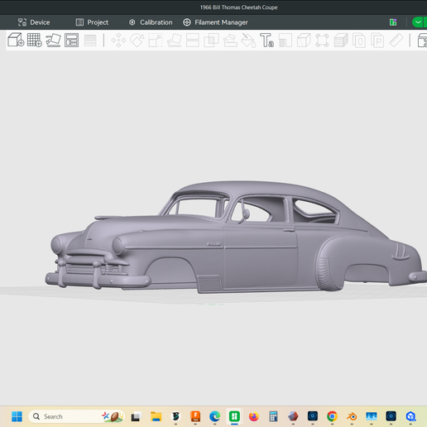Image resolution: width=427 pixels, height=427 pixels.
Task: Click the pages icon marked P
Action: (377, 41)
